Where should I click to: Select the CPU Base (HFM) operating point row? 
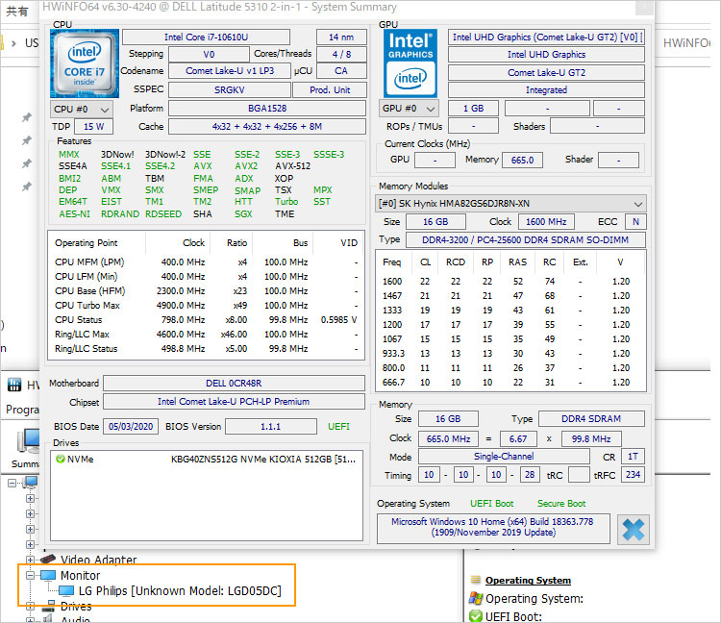point(206,291)
